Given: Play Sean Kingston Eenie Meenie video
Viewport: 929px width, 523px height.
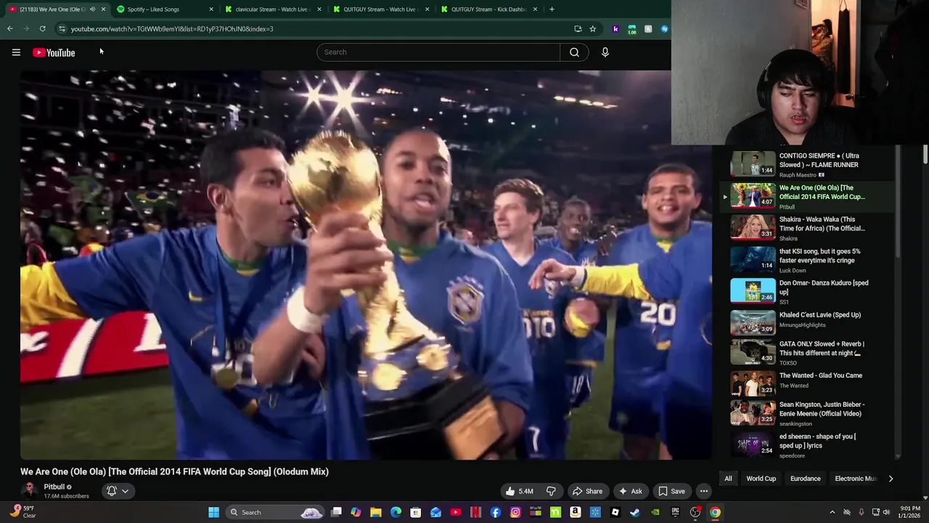Looking at the screenshot, I should click(x=808, y=413).
